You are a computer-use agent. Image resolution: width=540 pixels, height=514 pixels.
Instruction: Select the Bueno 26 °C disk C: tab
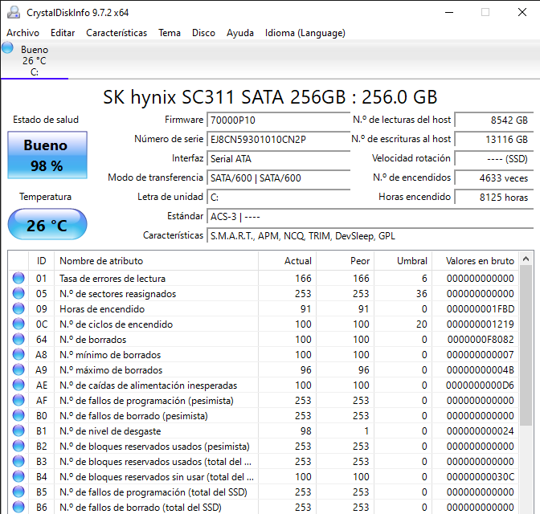point(34,61)
